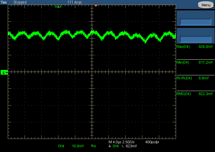Click the Menu button
This screenshot has width=215, height=152.
pos(205,5)
